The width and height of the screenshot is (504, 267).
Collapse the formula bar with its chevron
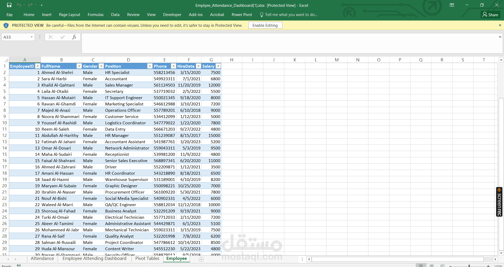(500, 37)
